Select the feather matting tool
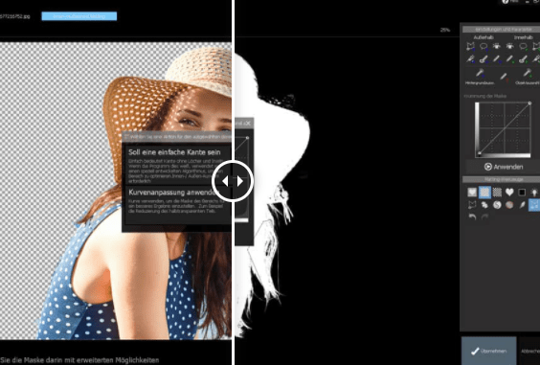The height and width of the screenshot is (365, 540). click(522, 205)
